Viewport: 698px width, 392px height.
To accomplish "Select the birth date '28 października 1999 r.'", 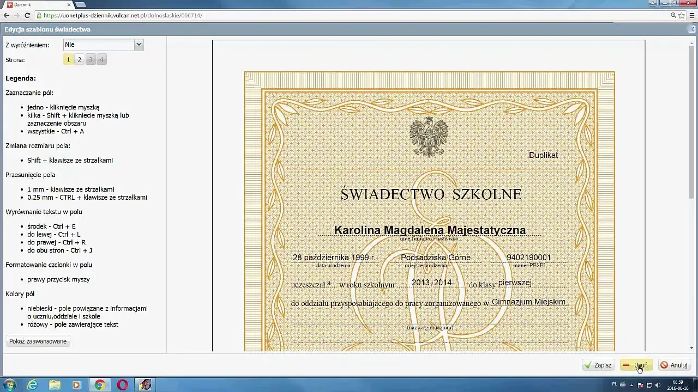I will (x=334, y=258).
